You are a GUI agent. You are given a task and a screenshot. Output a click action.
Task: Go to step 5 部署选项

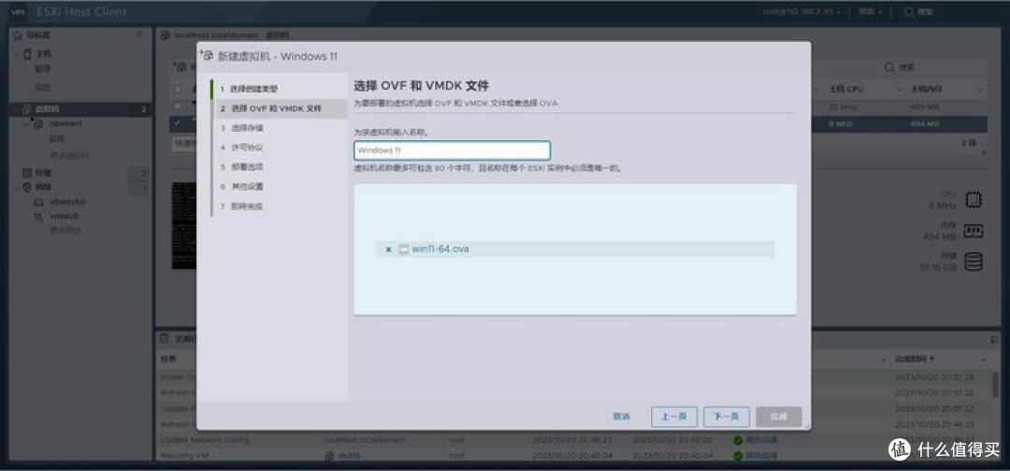point(247,166)
